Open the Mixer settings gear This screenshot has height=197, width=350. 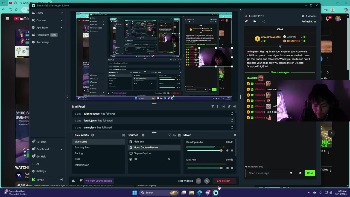click(235, 135)
